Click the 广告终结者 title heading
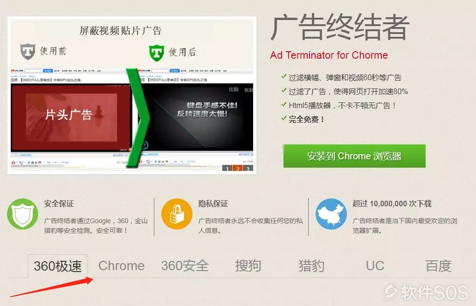The width and height of the screenshot is (476, 306). pyautogui.click(x=339, y=28)
